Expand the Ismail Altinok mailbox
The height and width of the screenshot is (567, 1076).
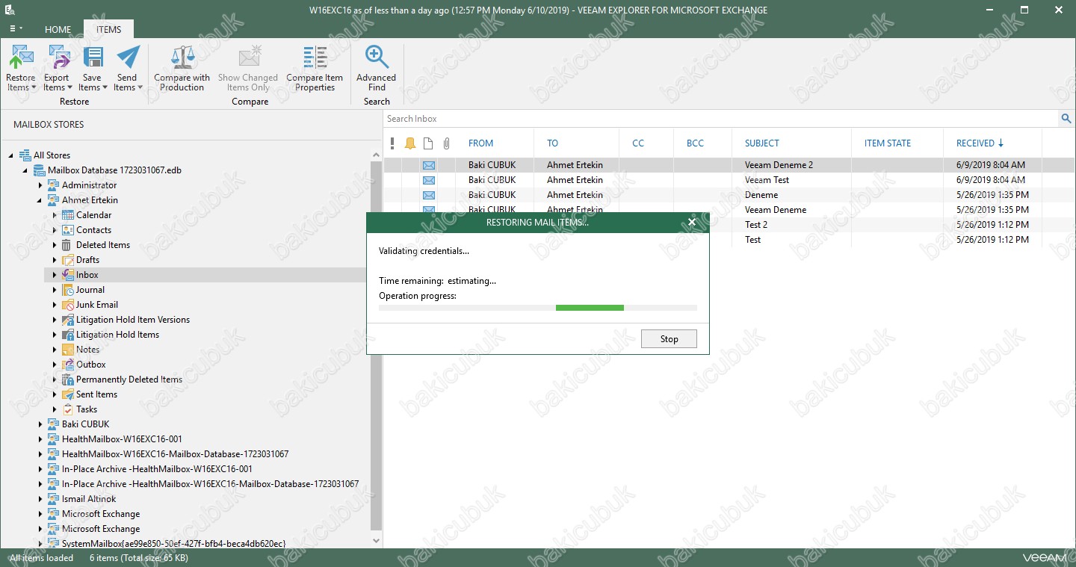pos(40,499)
